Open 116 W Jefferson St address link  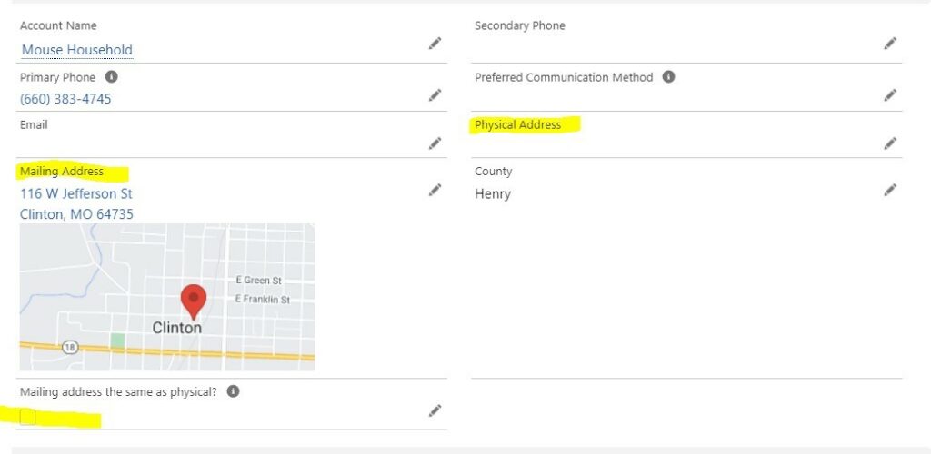pos(76,193)
